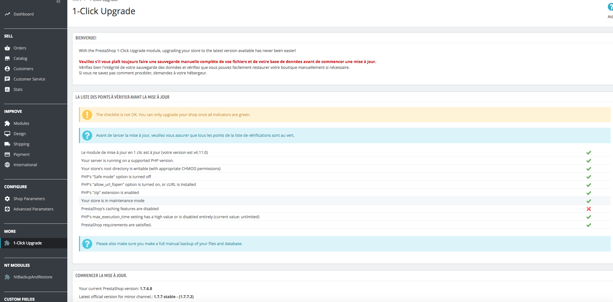This screenshot has width=613, height=302.
Task: Click the Orders basket icon
Action: (x=7, y=48)
